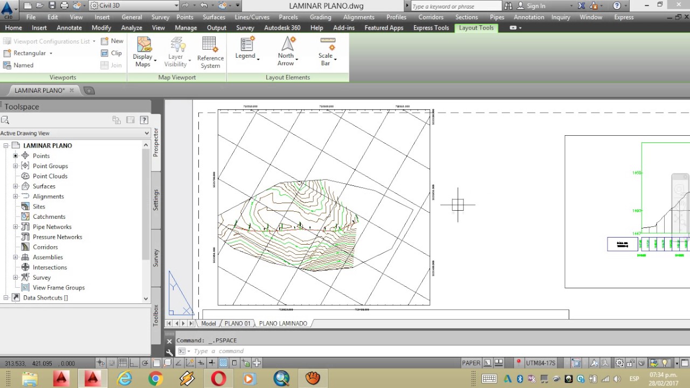Collapse the LAMINAR PLANO tree root
This screenshot has width=690, height=388.
(x=6, y=145)
